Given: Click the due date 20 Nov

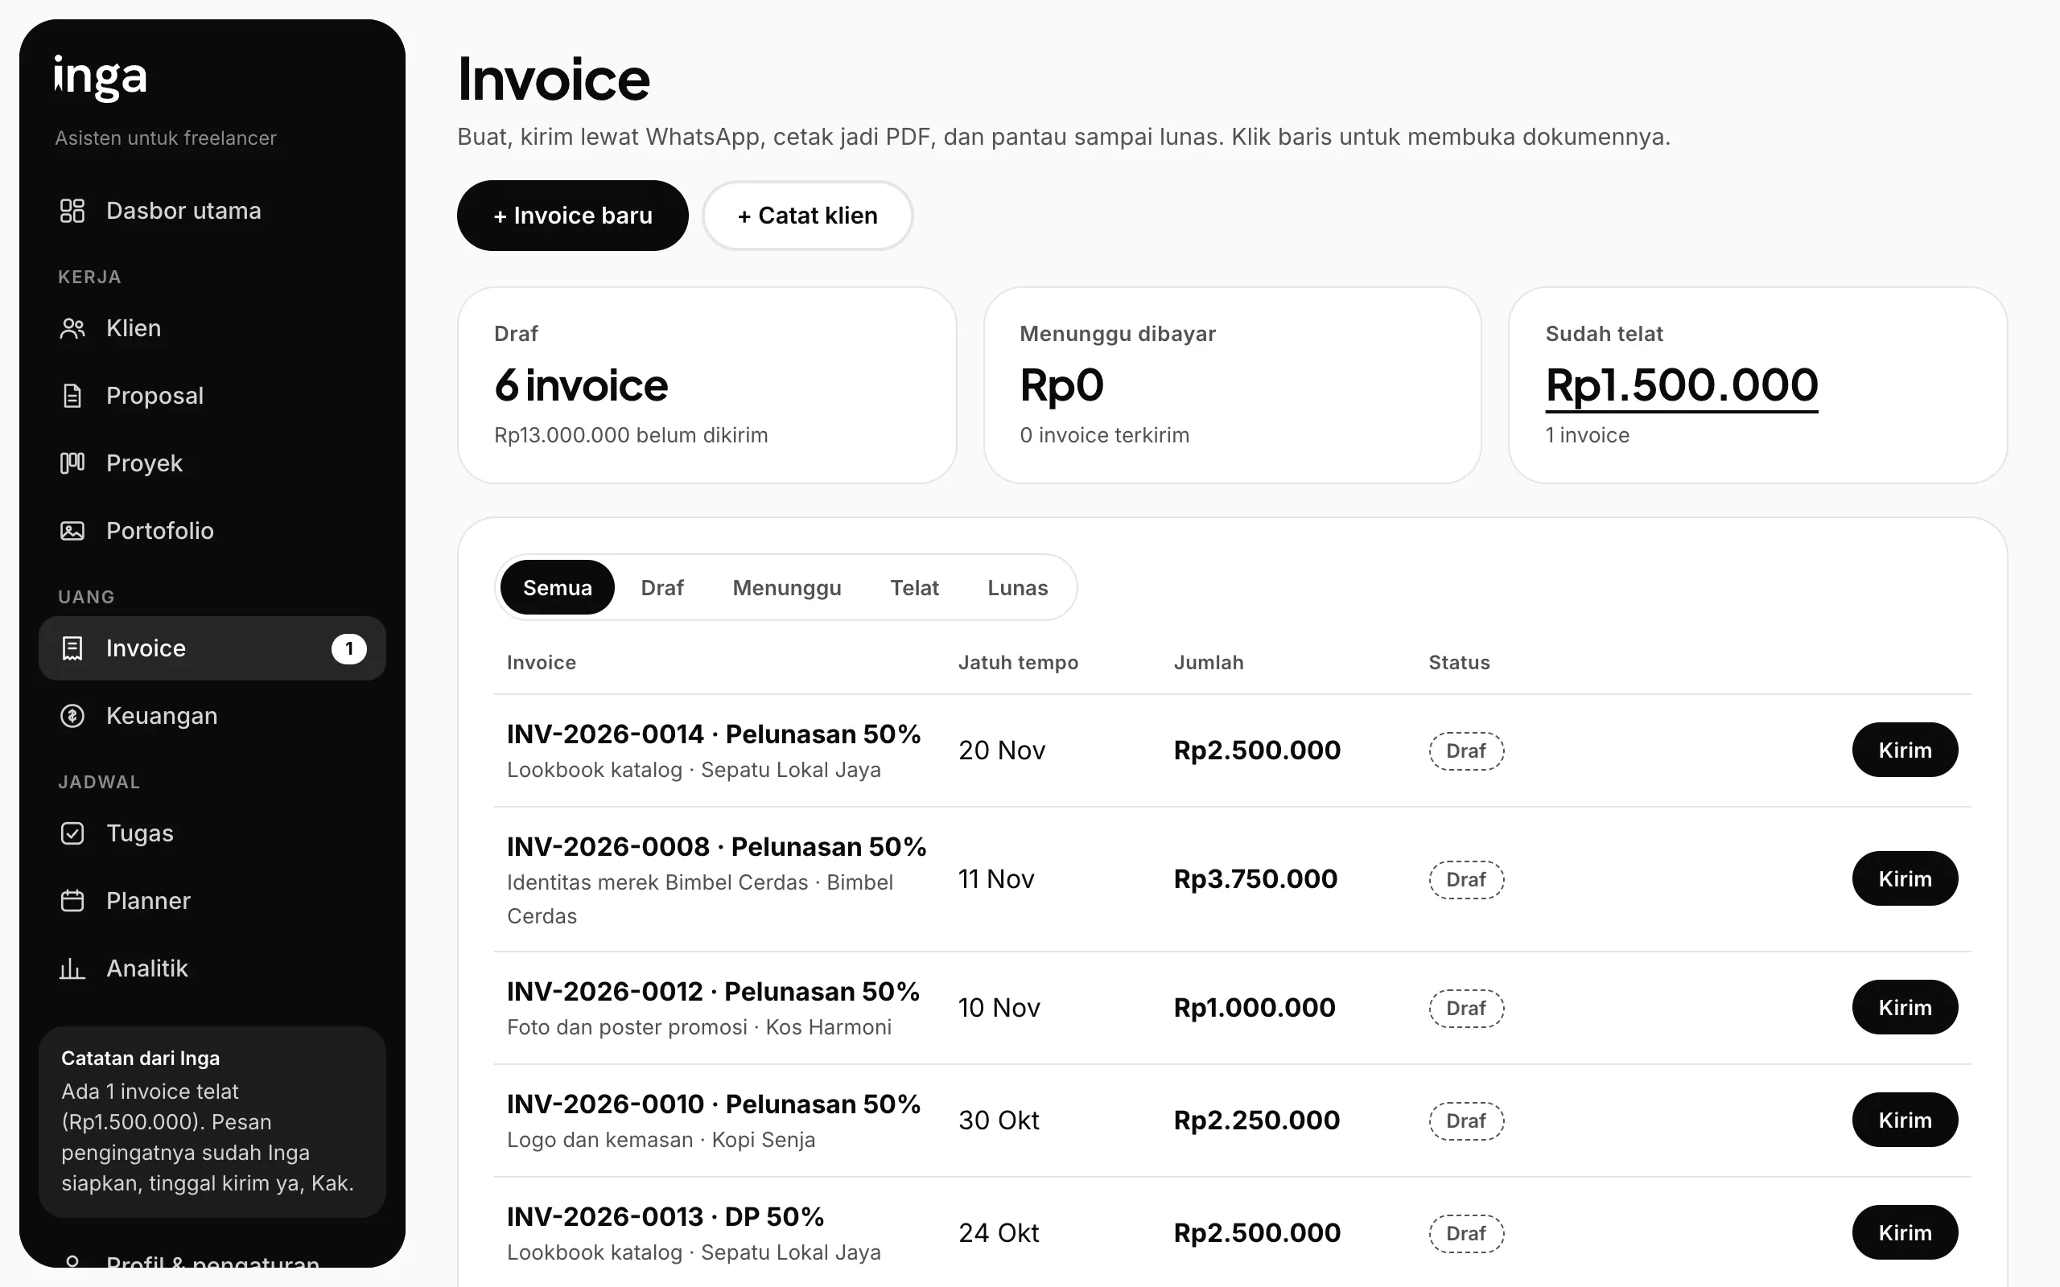Looking at the screenshot, I should tap(1002, 750).
